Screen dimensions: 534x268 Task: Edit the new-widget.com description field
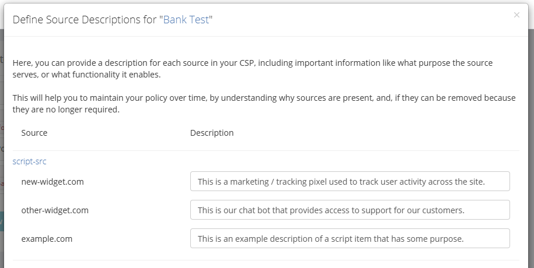350,181
